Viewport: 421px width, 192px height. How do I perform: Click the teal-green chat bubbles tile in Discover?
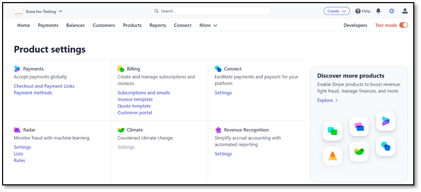[x=333, y=131]
